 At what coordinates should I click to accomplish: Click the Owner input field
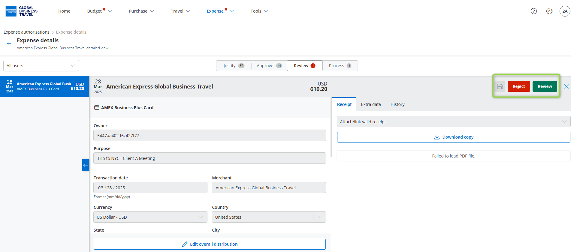[210, 135]
